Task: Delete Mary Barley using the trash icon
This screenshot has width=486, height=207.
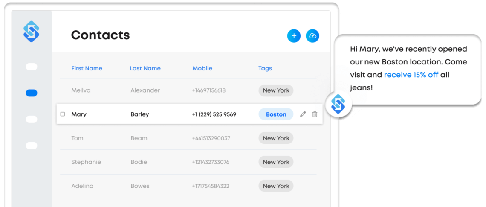Action: tap(315, 114)
